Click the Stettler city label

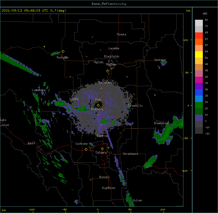[x=160, y=60]
